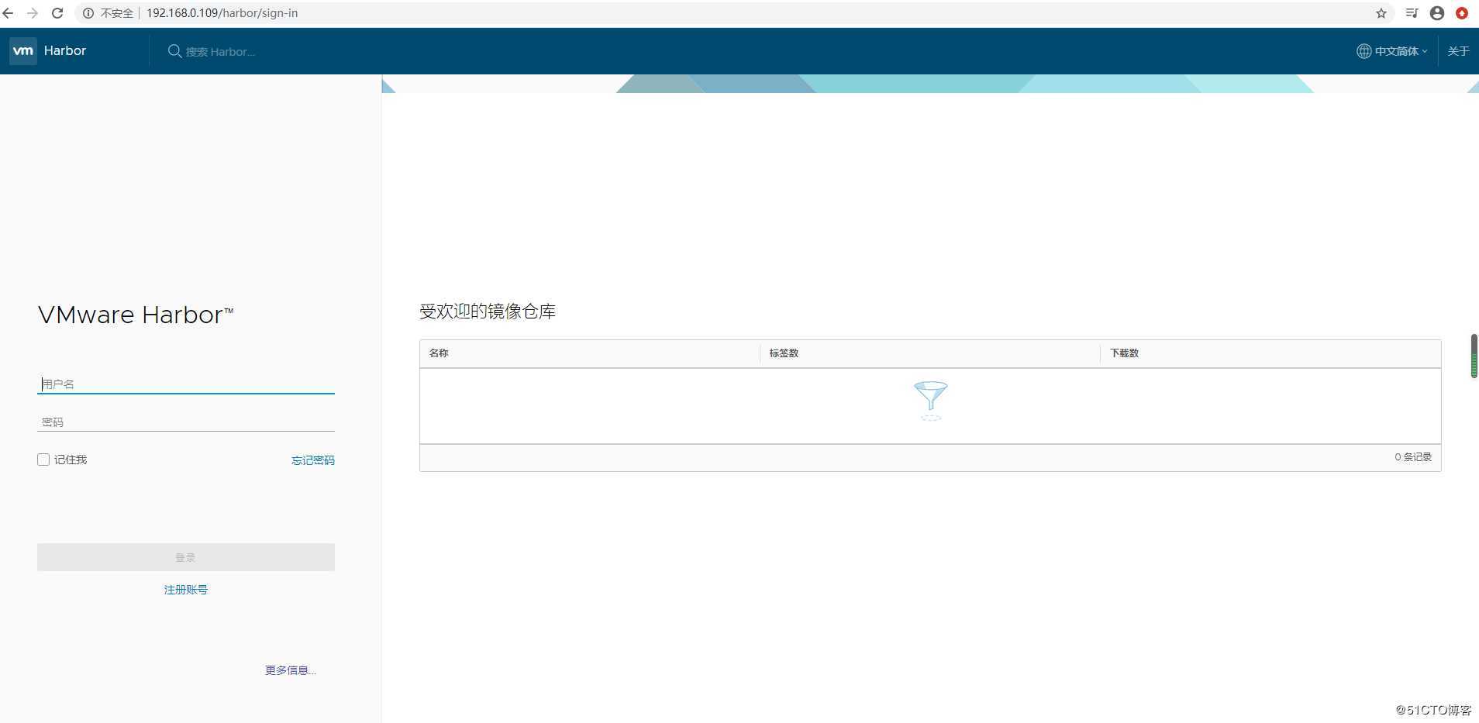
Task: Click the browser address bar URL
Action: pyautogui.click(x=222, y=13)
